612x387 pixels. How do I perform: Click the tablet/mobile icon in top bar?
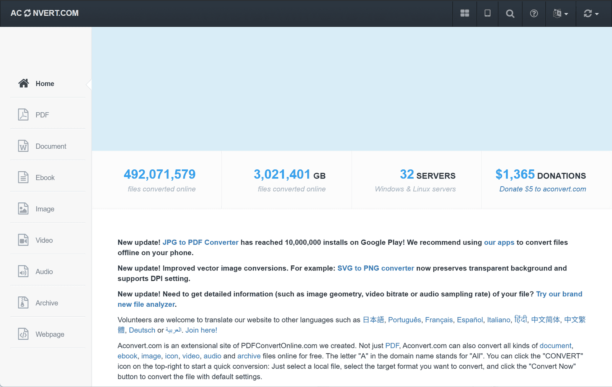click(487, 13)
